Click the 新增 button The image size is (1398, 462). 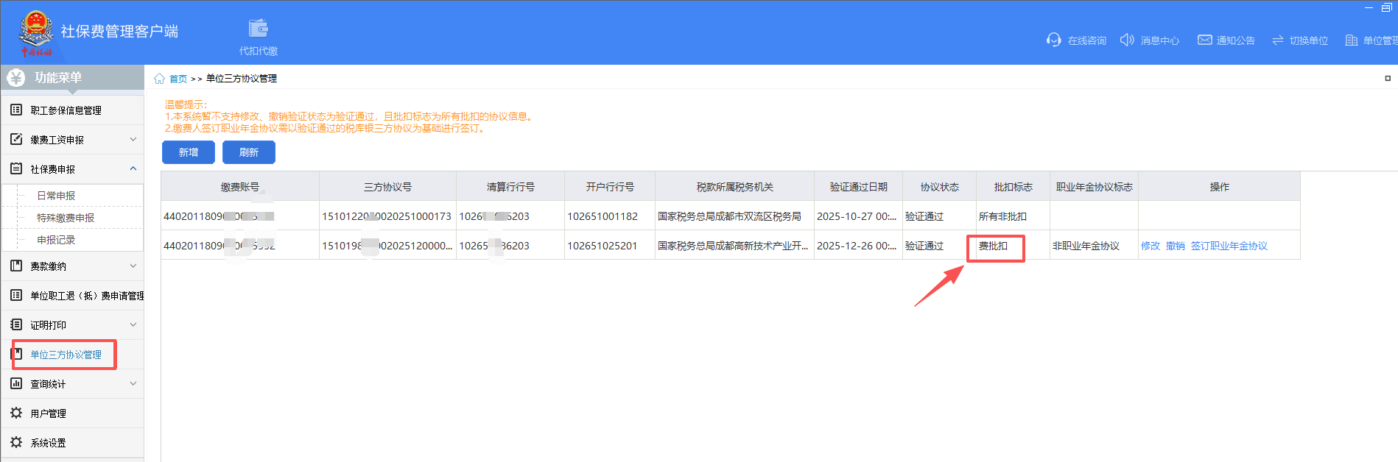coord(189,152)
